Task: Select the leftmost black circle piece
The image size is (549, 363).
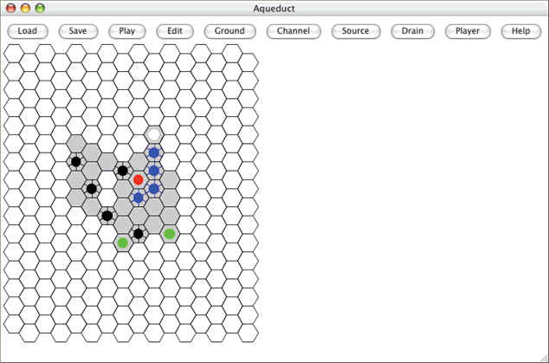Action: pos(76,161)
